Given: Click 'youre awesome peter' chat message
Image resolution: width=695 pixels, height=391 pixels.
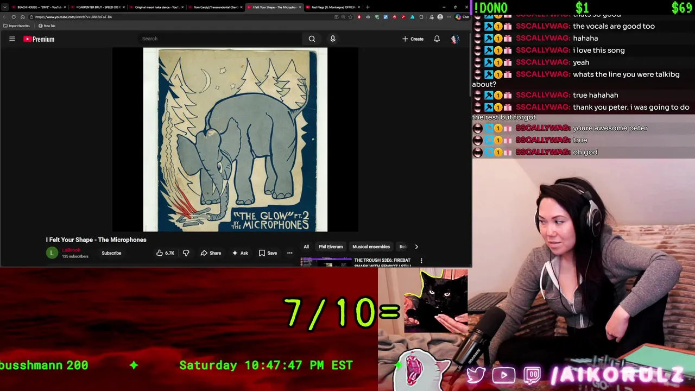Looking at the screenshot, I should 610,128.
